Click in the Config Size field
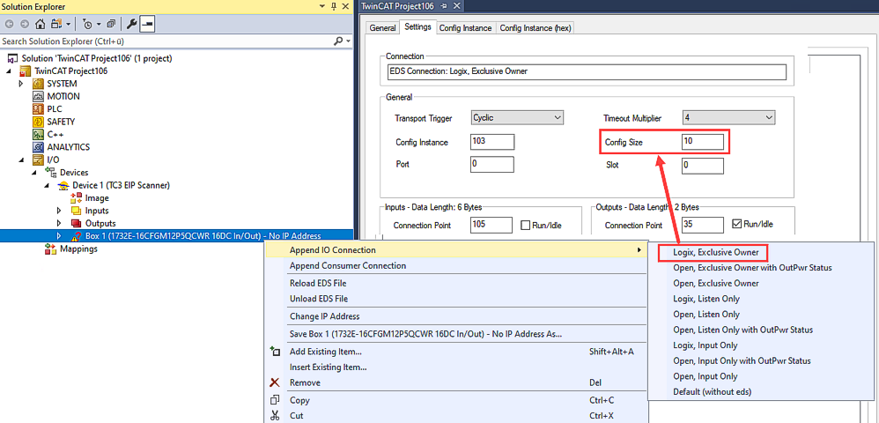The image size is (879, 423). pos(703,142)
